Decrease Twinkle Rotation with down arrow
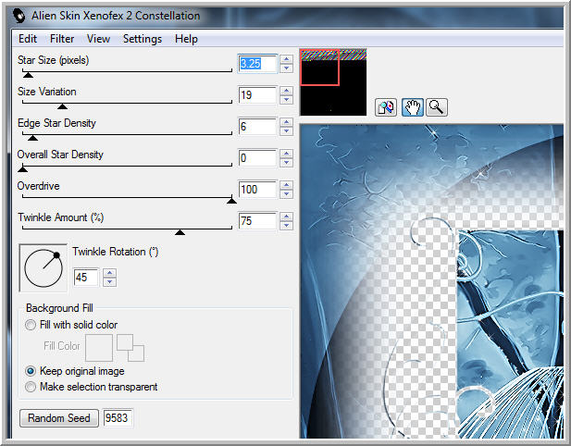Viewport: 571px width, 446px height. [109, 282]
